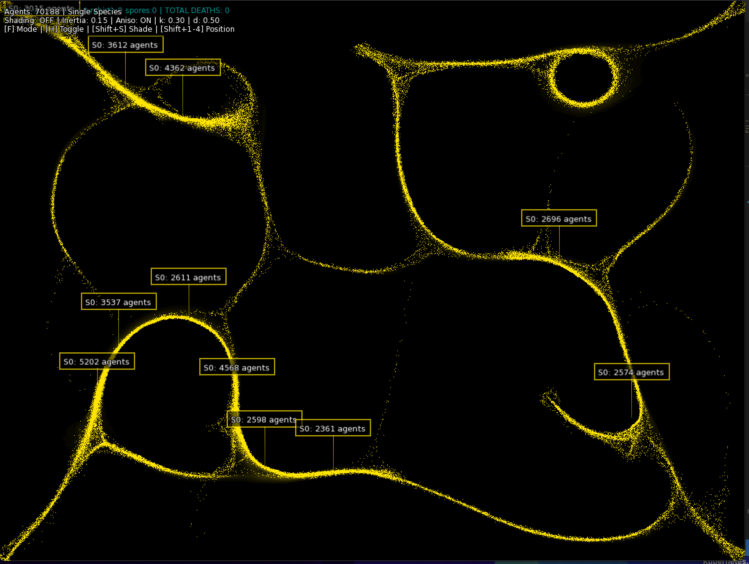
Task: Click the [H] Toggle hint text
Action: (65, 29)
